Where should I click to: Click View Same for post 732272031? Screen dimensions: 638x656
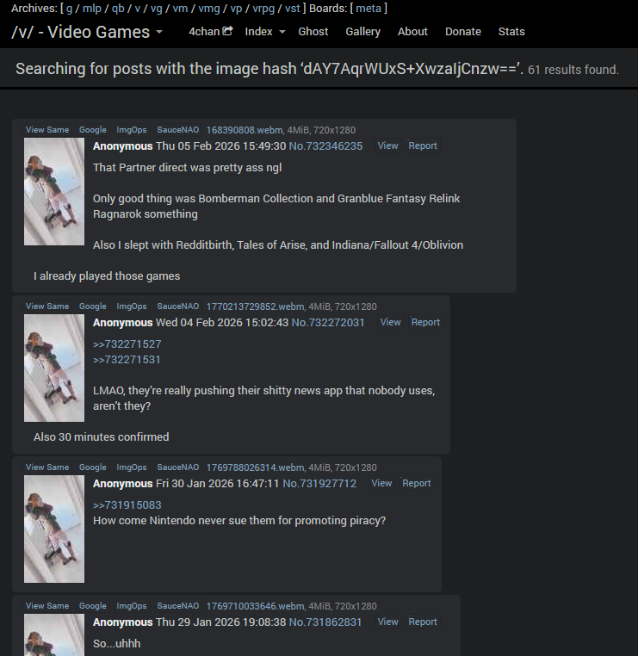pos(47,306)
